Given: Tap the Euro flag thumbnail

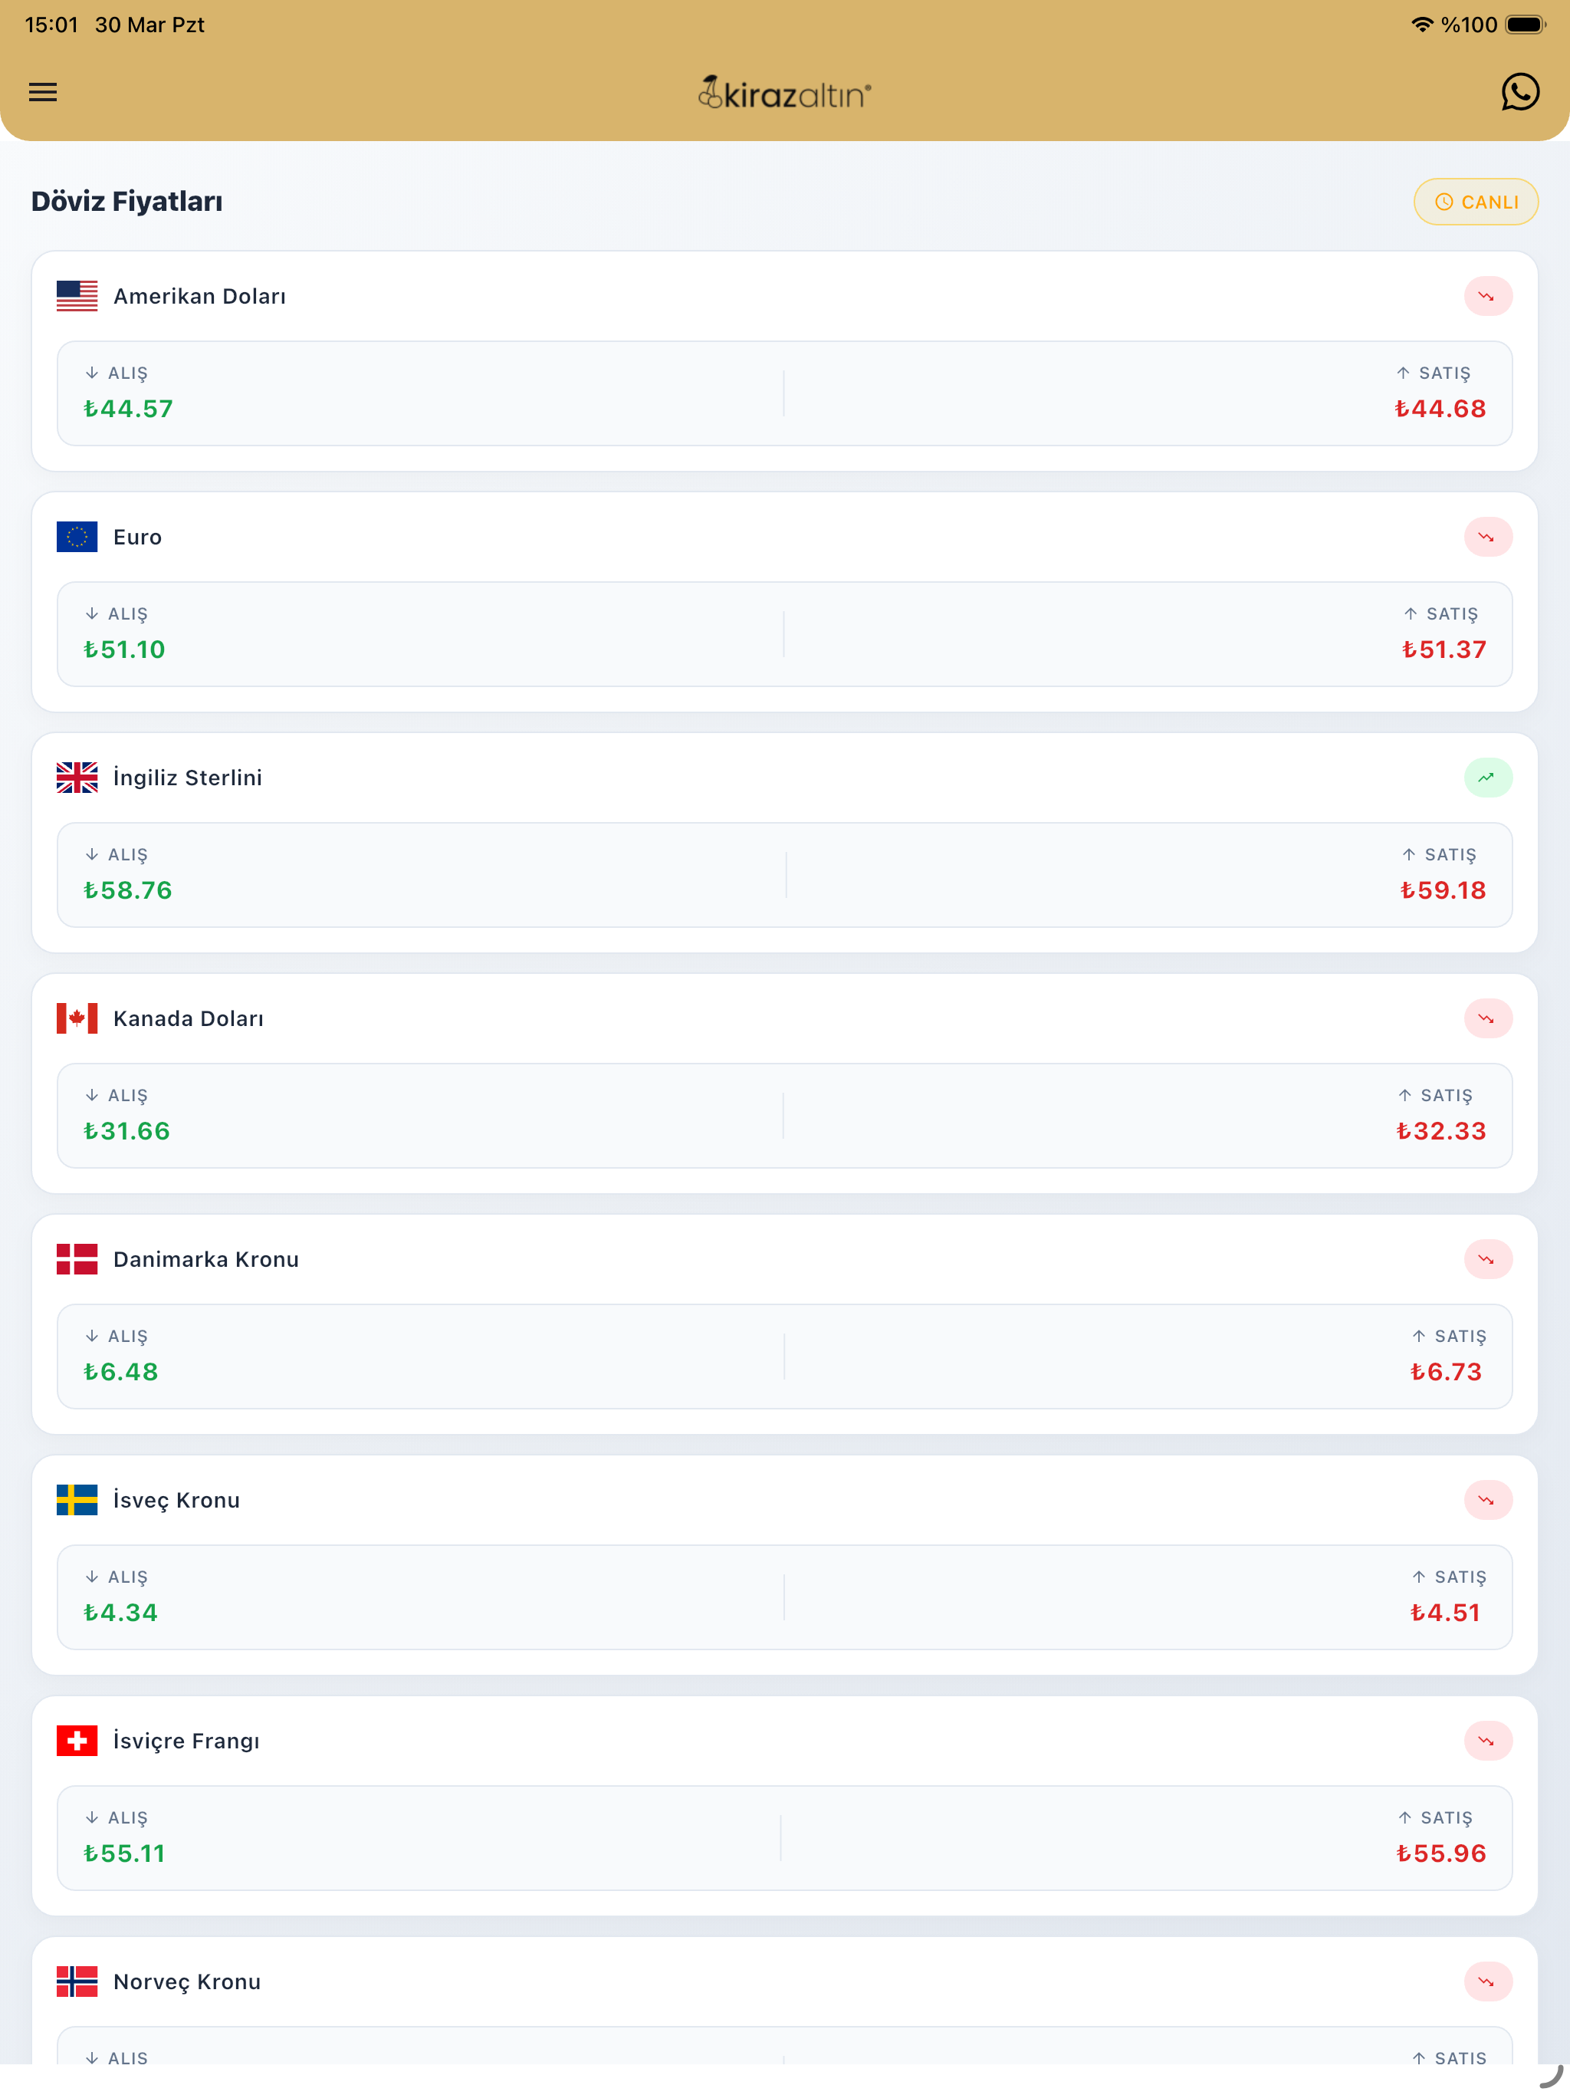Looking at the screenshot, I should (77, 537).
